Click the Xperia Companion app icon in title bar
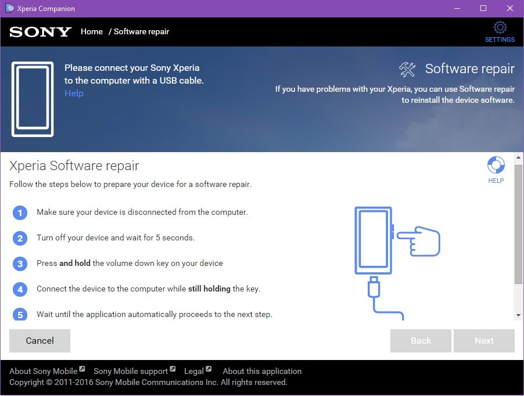The width and height of the screenshot is (524, 396). tap(10, 8)
